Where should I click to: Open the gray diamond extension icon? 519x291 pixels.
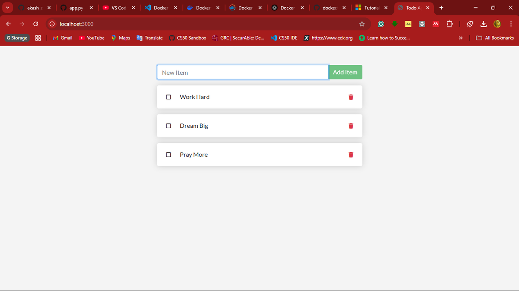point(422,24)
